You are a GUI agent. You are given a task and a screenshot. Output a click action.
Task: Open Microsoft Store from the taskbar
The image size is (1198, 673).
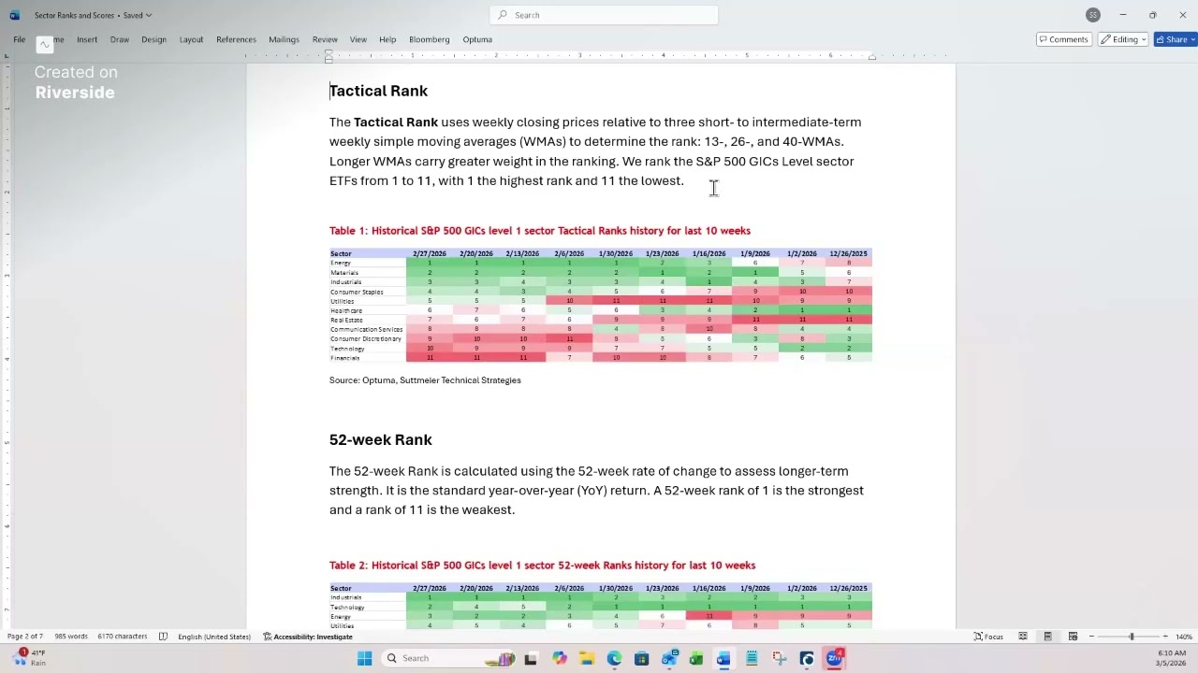[641, 658]
